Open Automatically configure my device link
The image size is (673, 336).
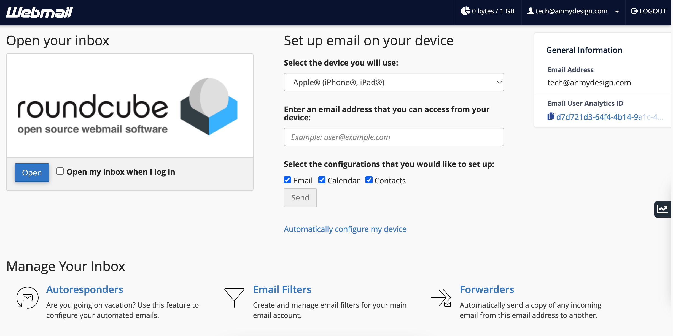click(x=345, y=229)
